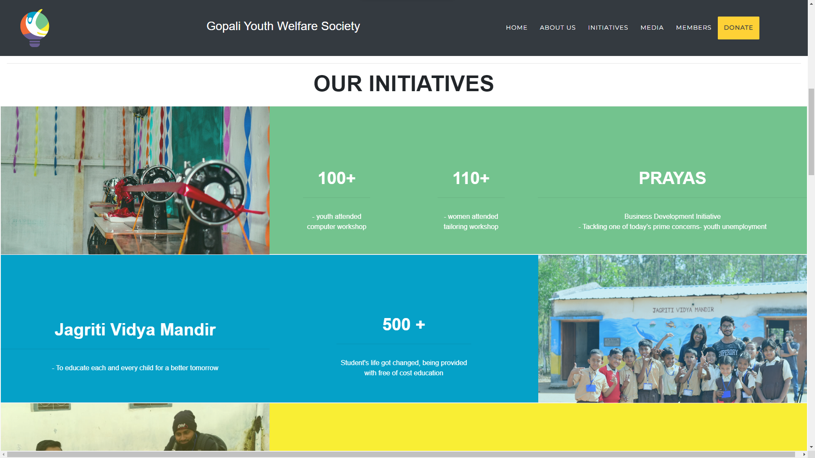
Task: Click the Jagriti Vidya Mandir heading
Action: [135, 330]
